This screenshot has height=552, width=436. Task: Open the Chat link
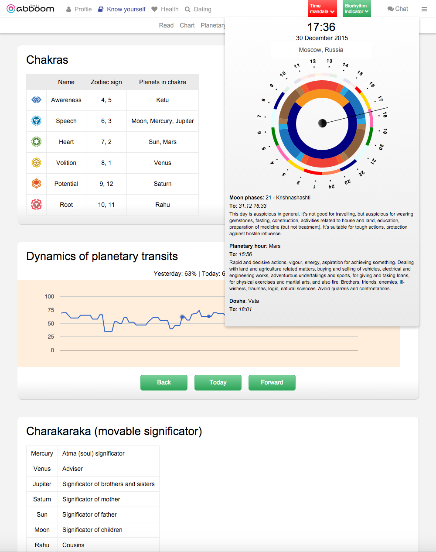(x=398, y=9)
